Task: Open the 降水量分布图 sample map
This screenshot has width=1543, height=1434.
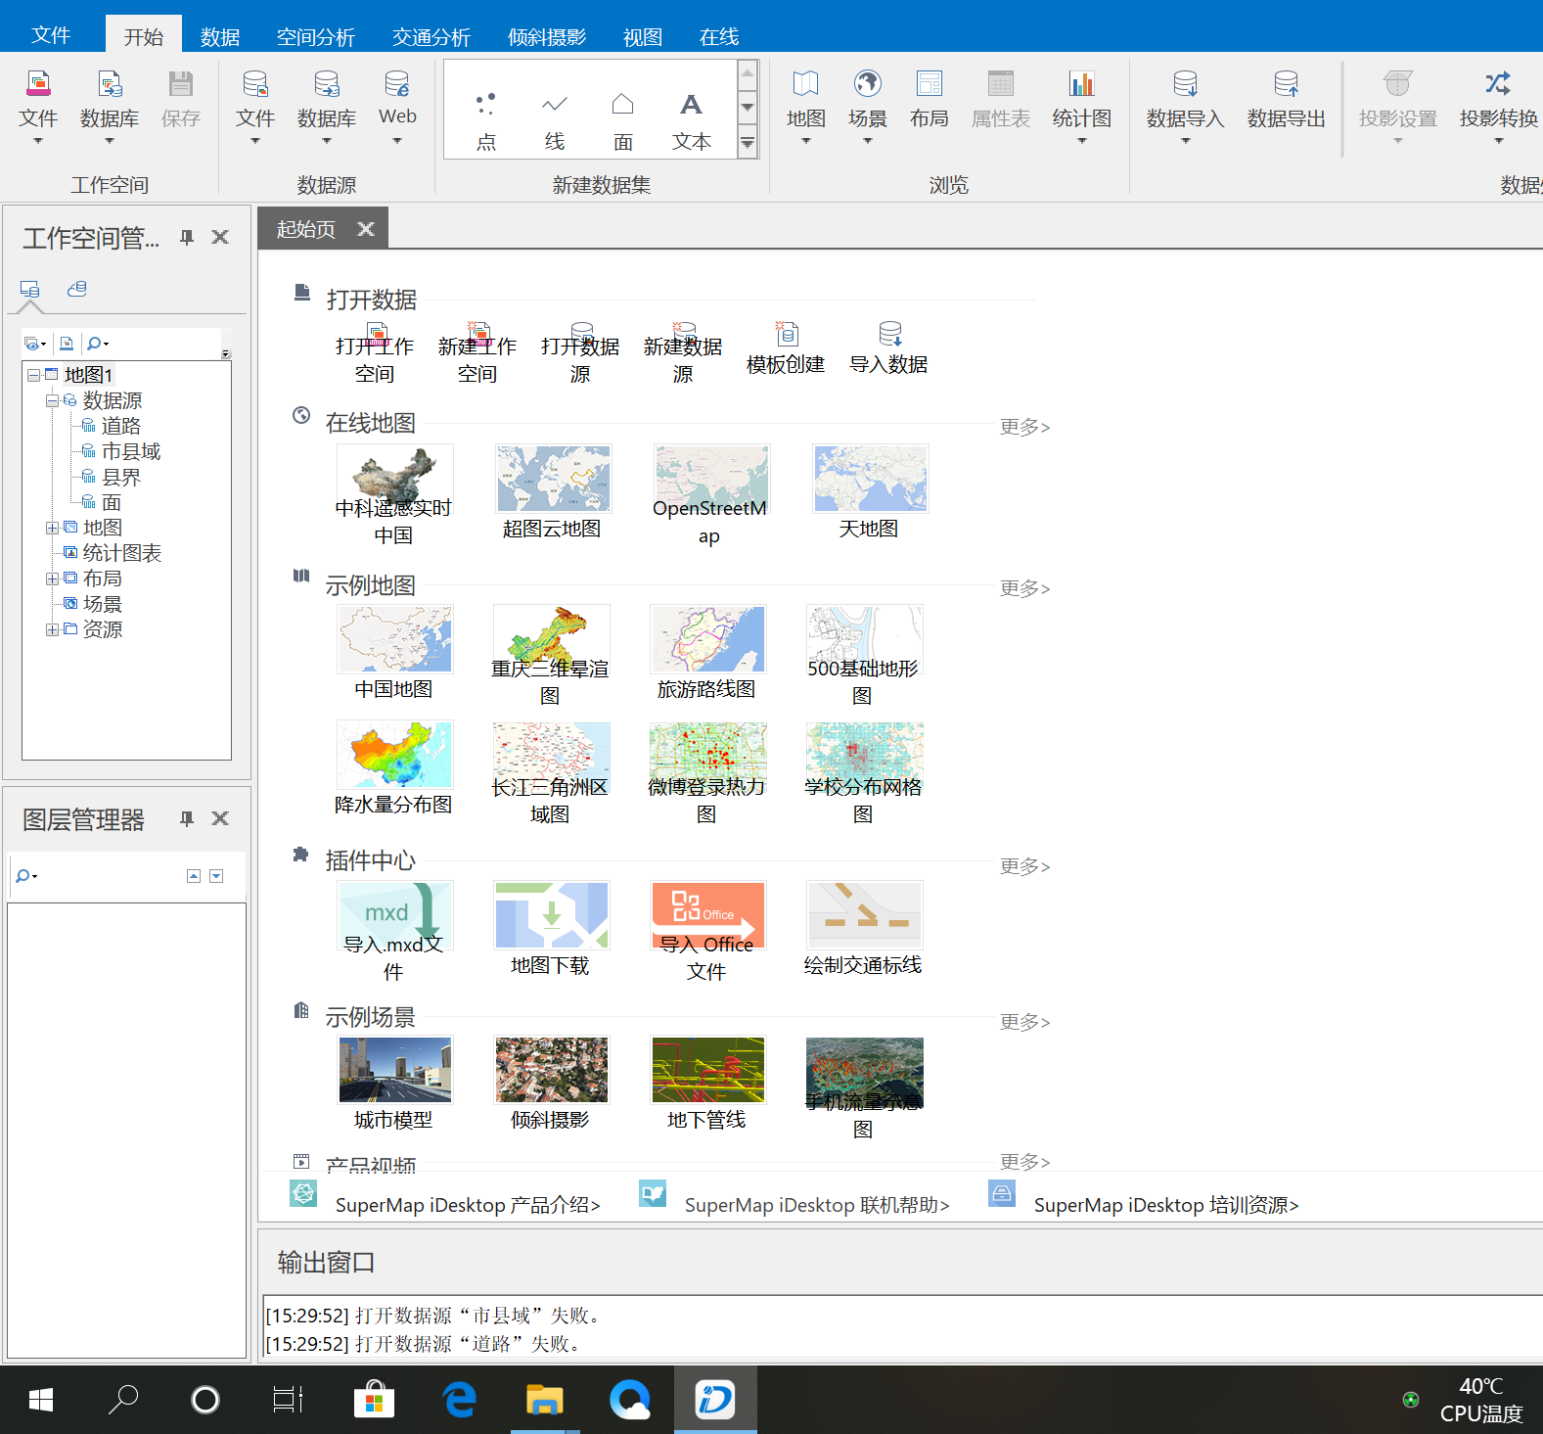Action: 394,755
